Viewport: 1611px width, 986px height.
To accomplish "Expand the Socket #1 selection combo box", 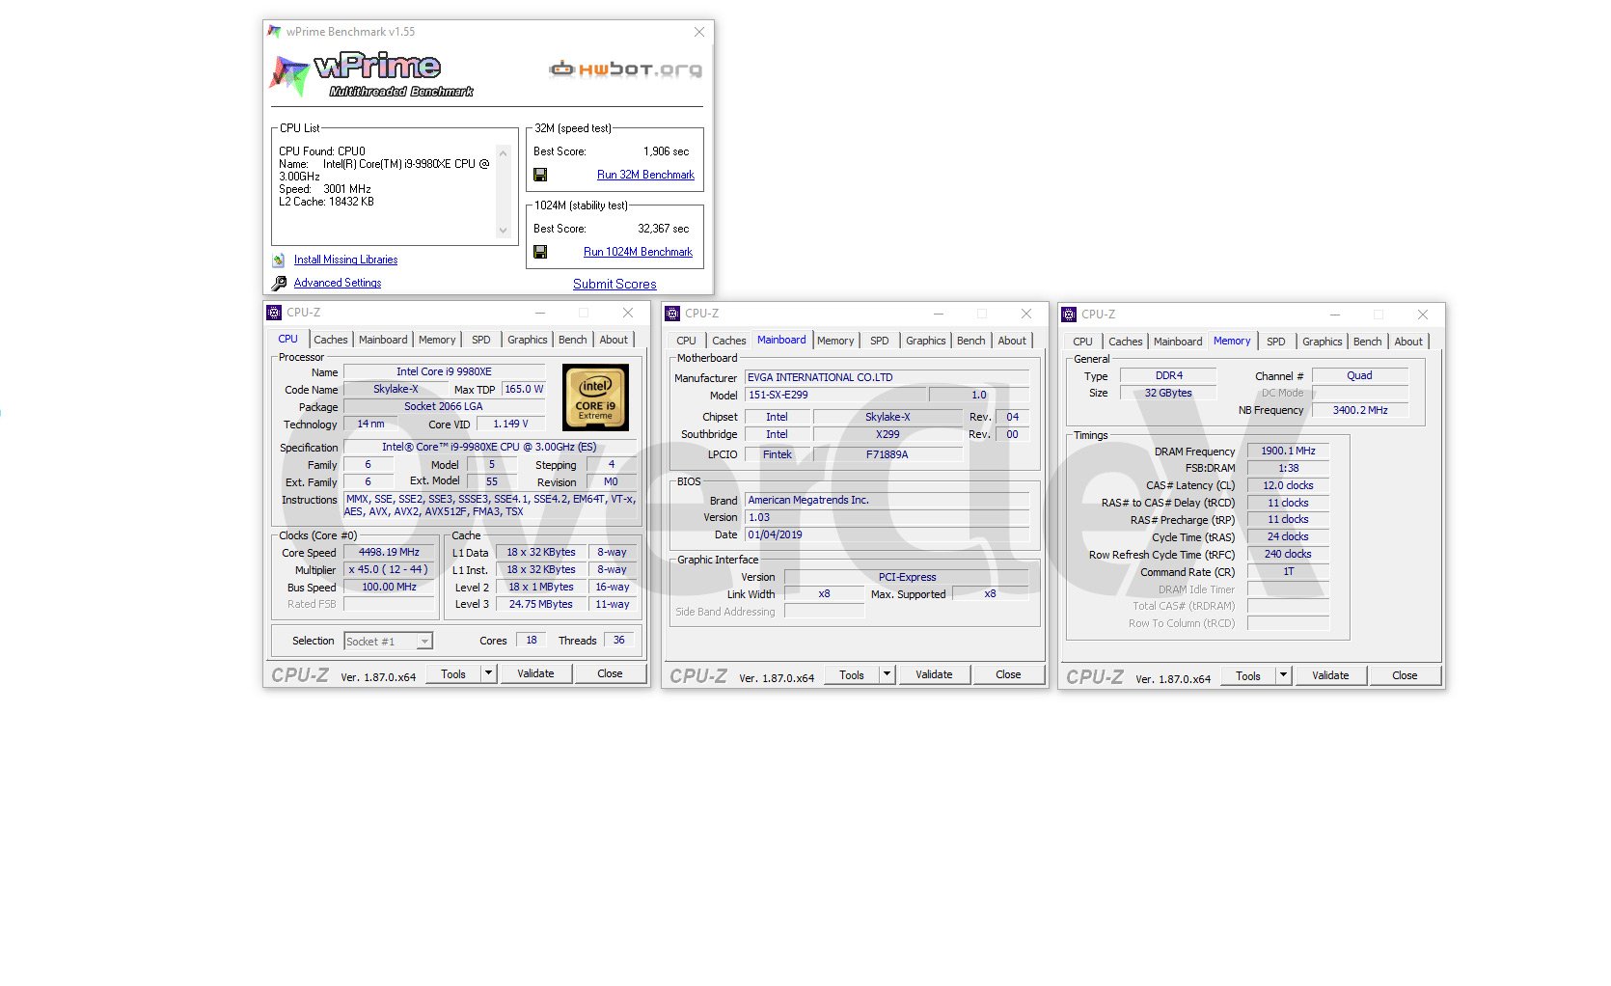I will tap(424, 642).
